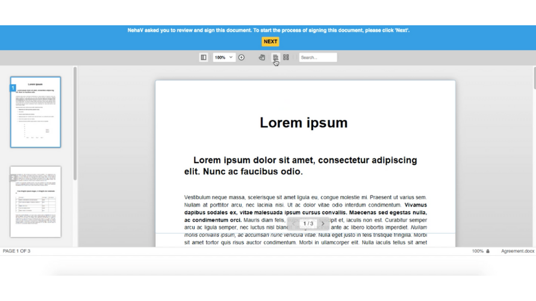Go to previous page arrow
The width and height of the screenshot is (536, 301).
(x=294, y=223)
